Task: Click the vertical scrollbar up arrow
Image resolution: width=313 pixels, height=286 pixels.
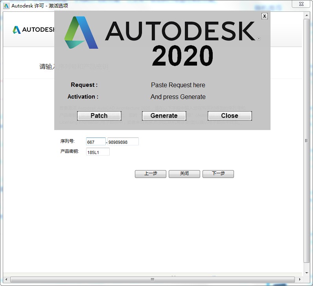Action: coord(307,15)
